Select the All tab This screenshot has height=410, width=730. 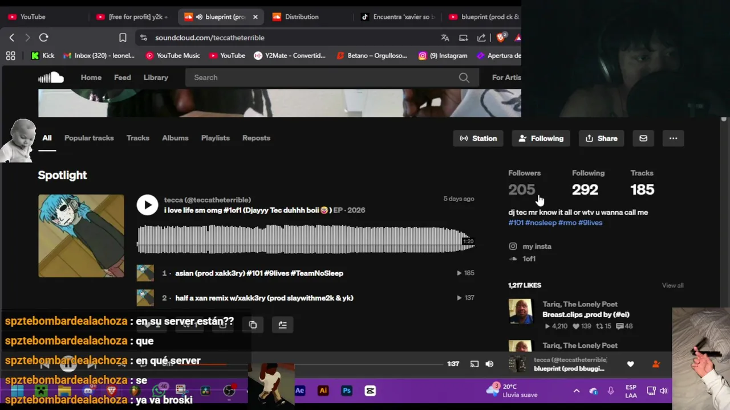tap(47, 138)
